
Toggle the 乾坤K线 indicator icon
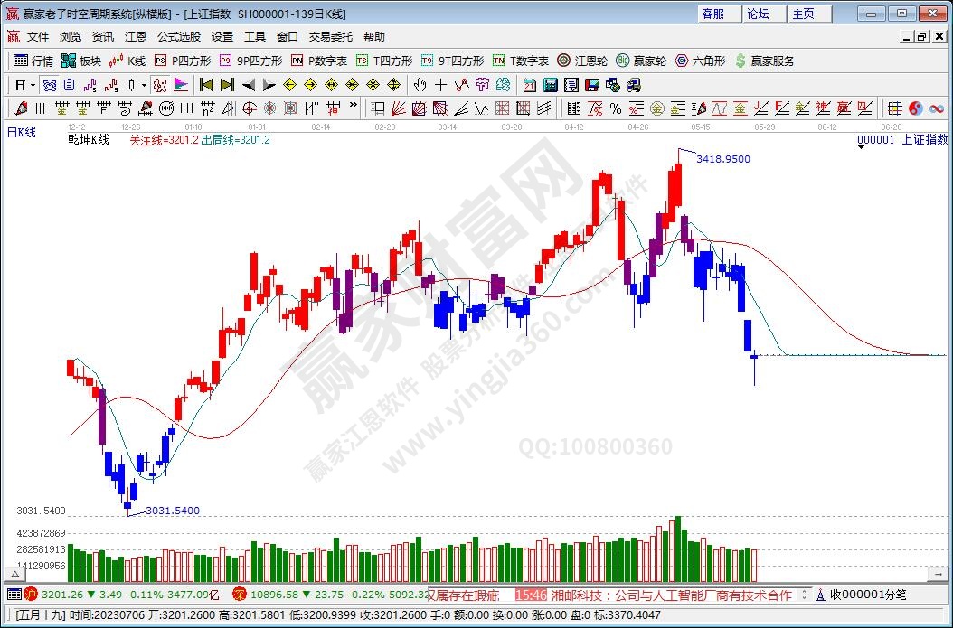160,85
